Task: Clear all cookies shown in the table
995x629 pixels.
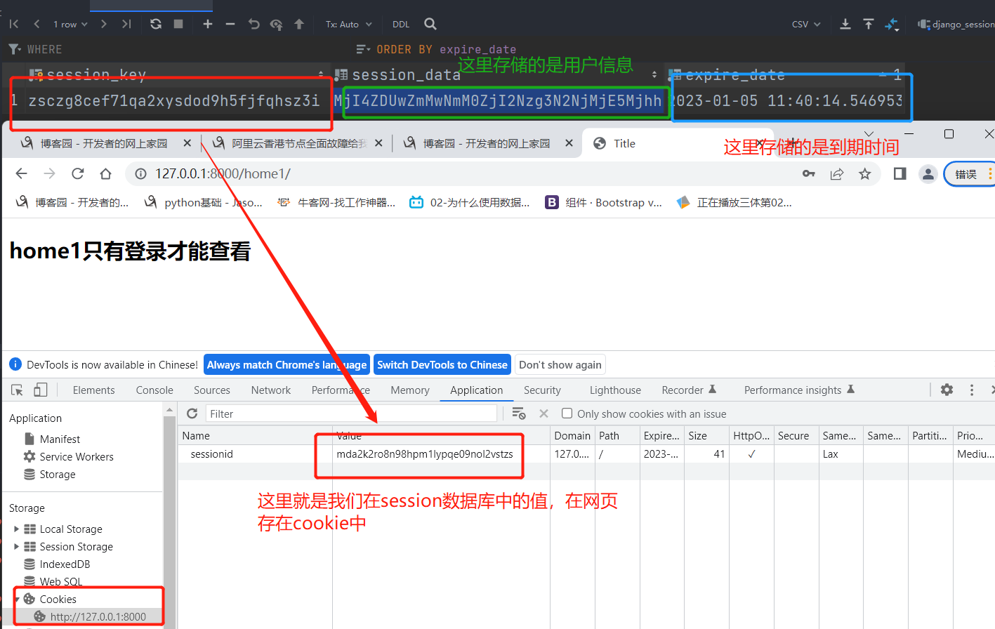Action: click(x=519, y=413)
